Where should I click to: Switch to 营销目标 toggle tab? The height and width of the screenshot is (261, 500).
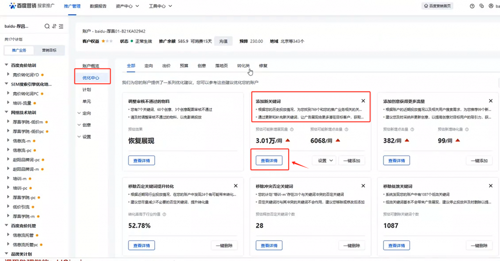[x=49, y=50]
